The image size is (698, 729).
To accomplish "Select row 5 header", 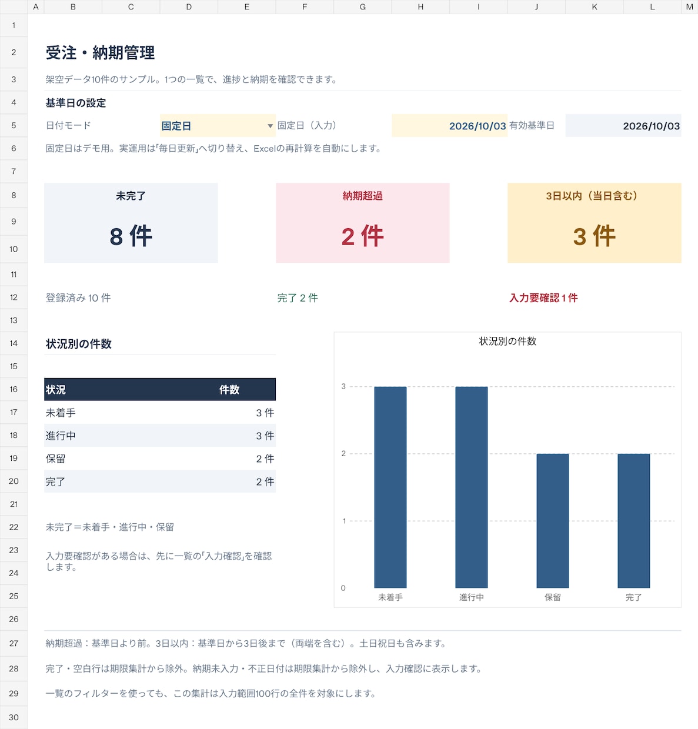I will point(14,126).
